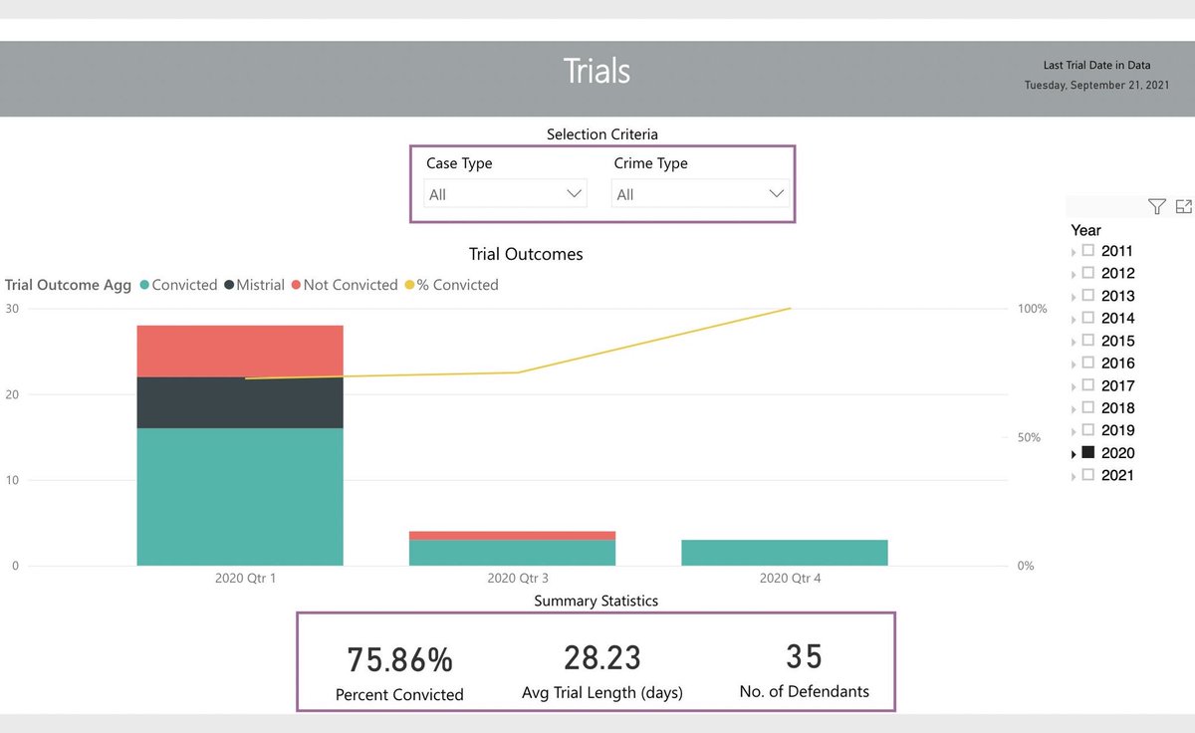1195x733 pixels.
Task: Click the Tuesday, September 21, 2021 date
Action: [1096, 86]
